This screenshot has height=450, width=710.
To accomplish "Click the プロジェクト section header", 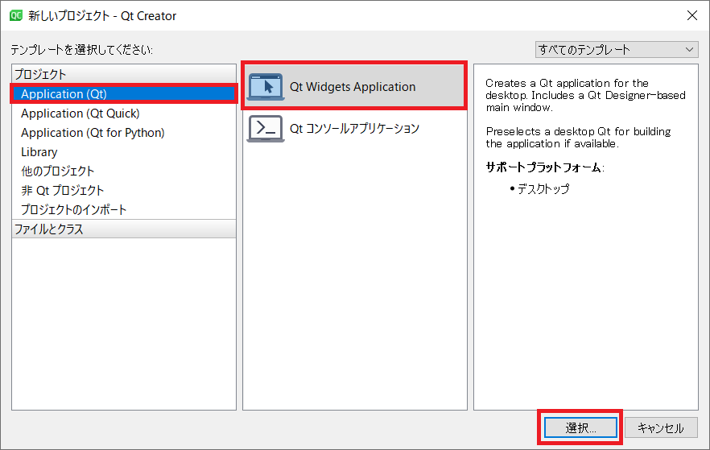I will [x=124, y=74].
